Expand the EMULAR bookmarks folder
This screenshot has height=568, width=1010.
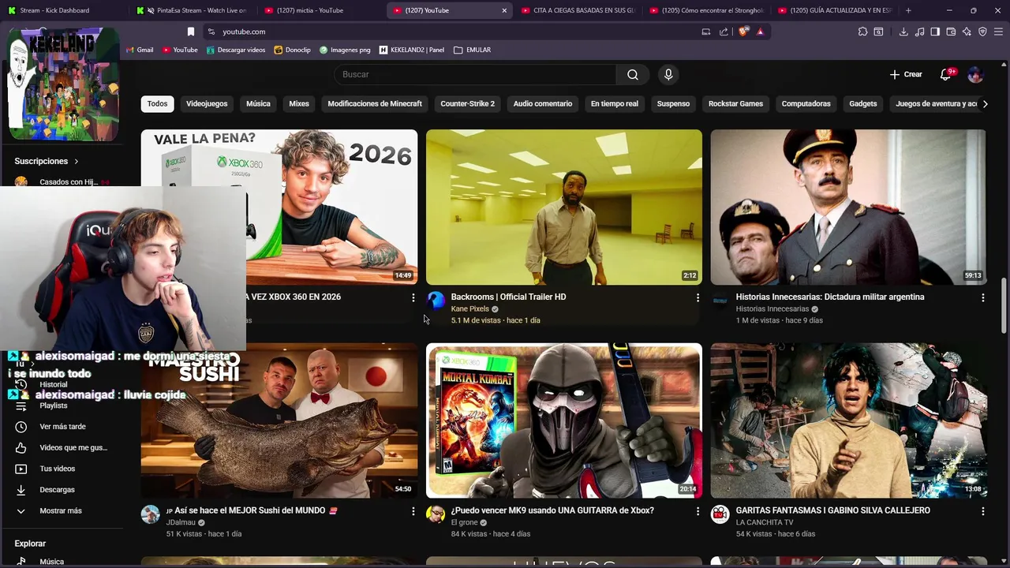[x=473, y=50]
